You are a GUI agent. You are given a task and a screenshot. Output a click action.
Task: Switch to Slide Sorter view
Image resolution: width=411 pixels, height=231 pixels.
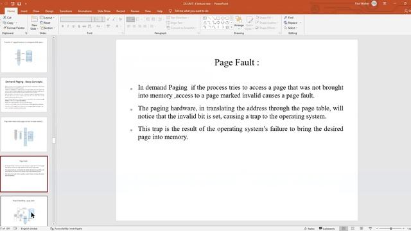pyautogui.click(x=353, y=228)
